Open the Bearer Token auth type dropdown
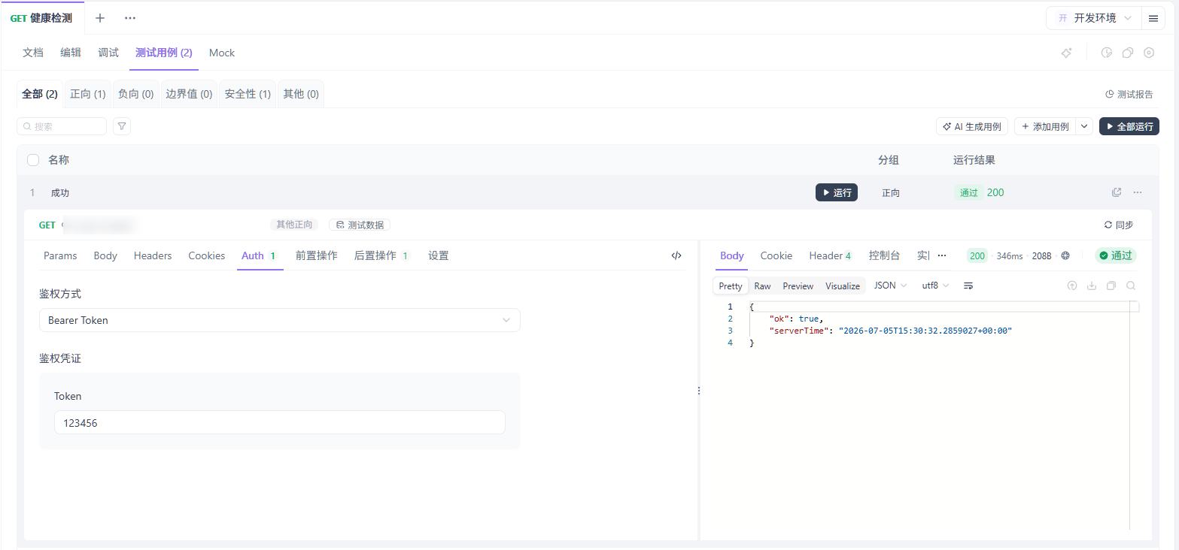The image size is (1179, 550). 279,320
